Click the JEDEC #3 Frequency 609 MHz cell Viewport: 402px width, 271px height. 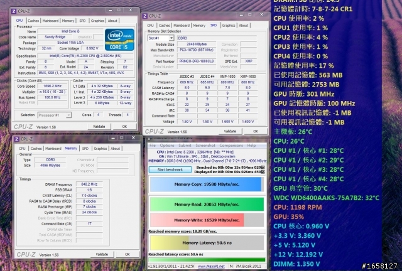[x=187, y=82]
